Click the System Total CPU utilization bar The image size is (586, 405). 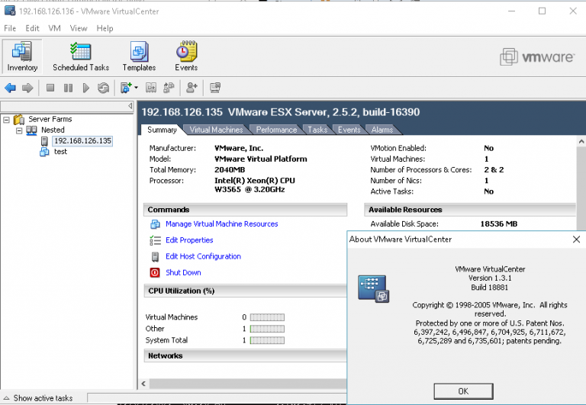[267, 340]
